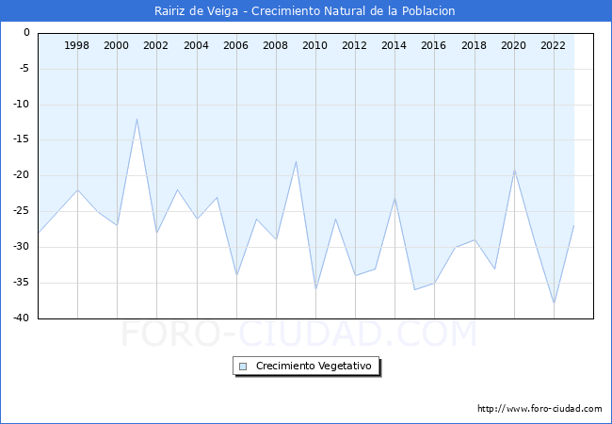Image resolution: width=612 pixels, height=424 pixels.
Task: Click the year label 2022
Action: coord(553,45)
